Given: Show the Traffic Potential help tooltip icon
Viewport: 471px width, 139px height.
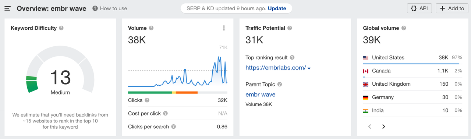Looking at the screenshot, I should click(290, 28).
